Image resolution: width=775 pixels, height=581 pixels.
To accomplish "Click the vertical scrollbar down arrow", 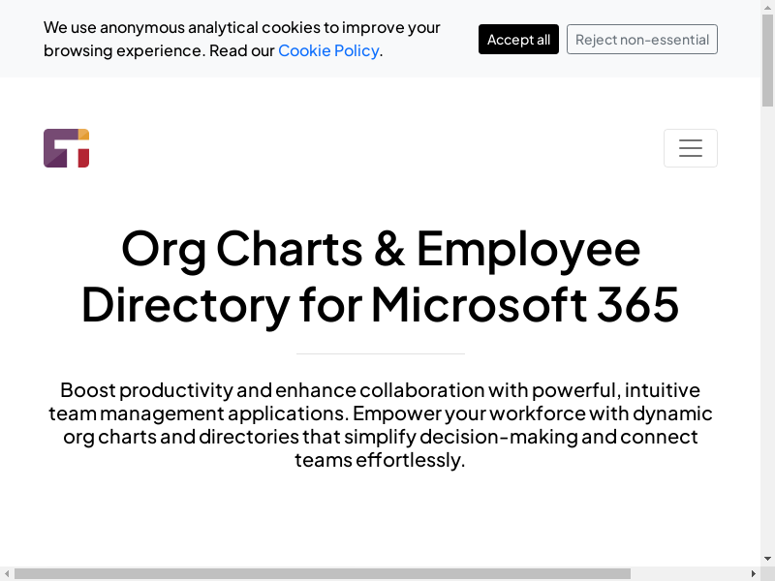I will click(767, 559).
